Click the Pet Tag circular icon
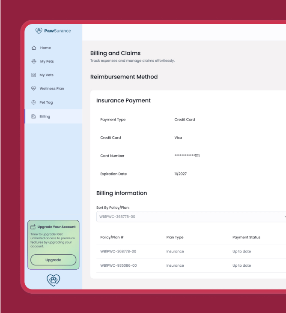Image resolution: width=286 pixels, height=313 pixels. click(33, 102)
